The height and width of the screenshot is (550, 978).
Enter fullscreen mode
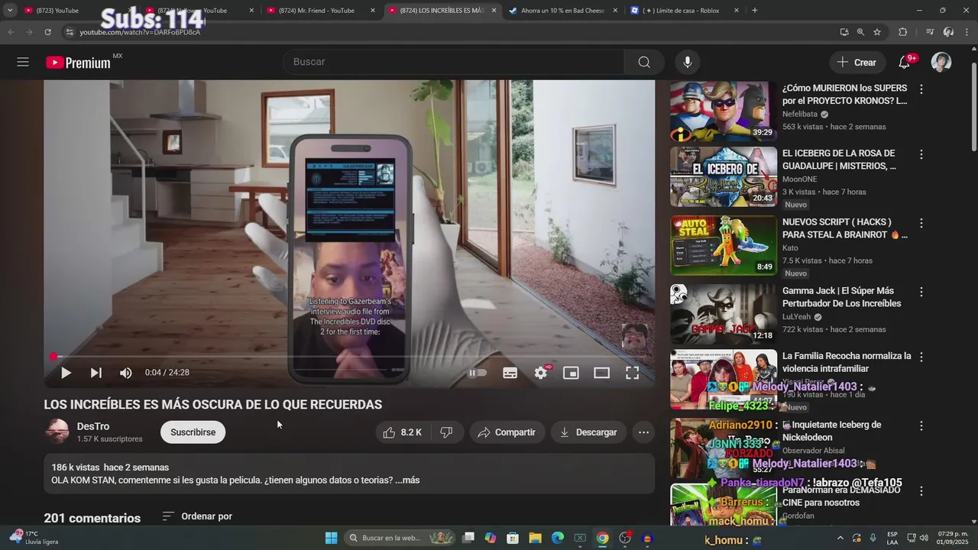click(x=633, y=373)
